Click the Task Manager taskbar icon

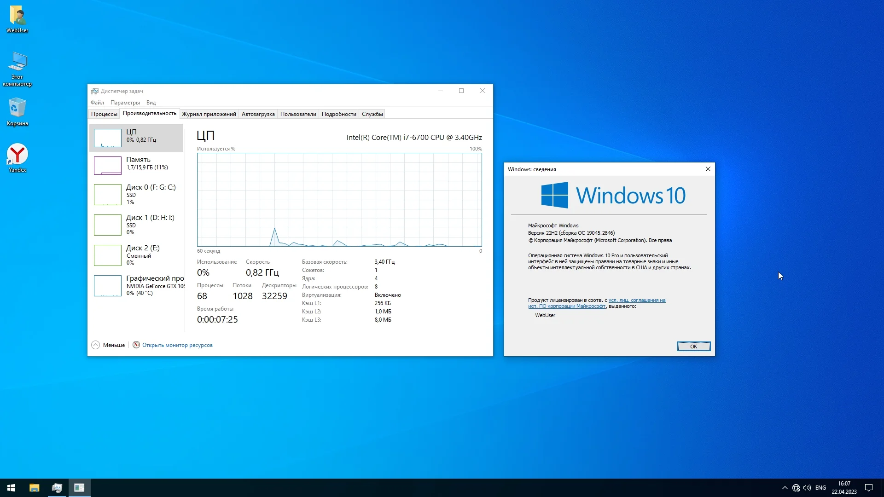click(x=57, y=488)
